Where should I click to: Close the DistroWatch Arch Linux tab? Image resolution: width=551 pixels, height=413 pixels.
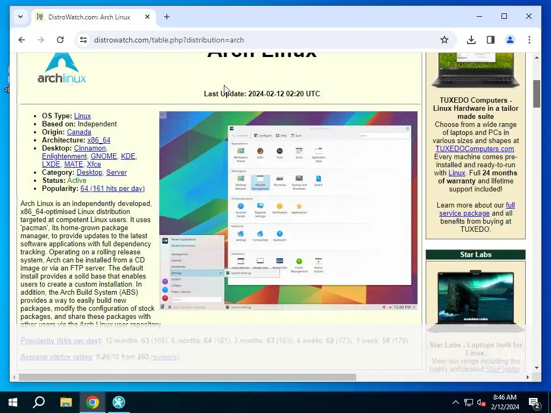147,17
